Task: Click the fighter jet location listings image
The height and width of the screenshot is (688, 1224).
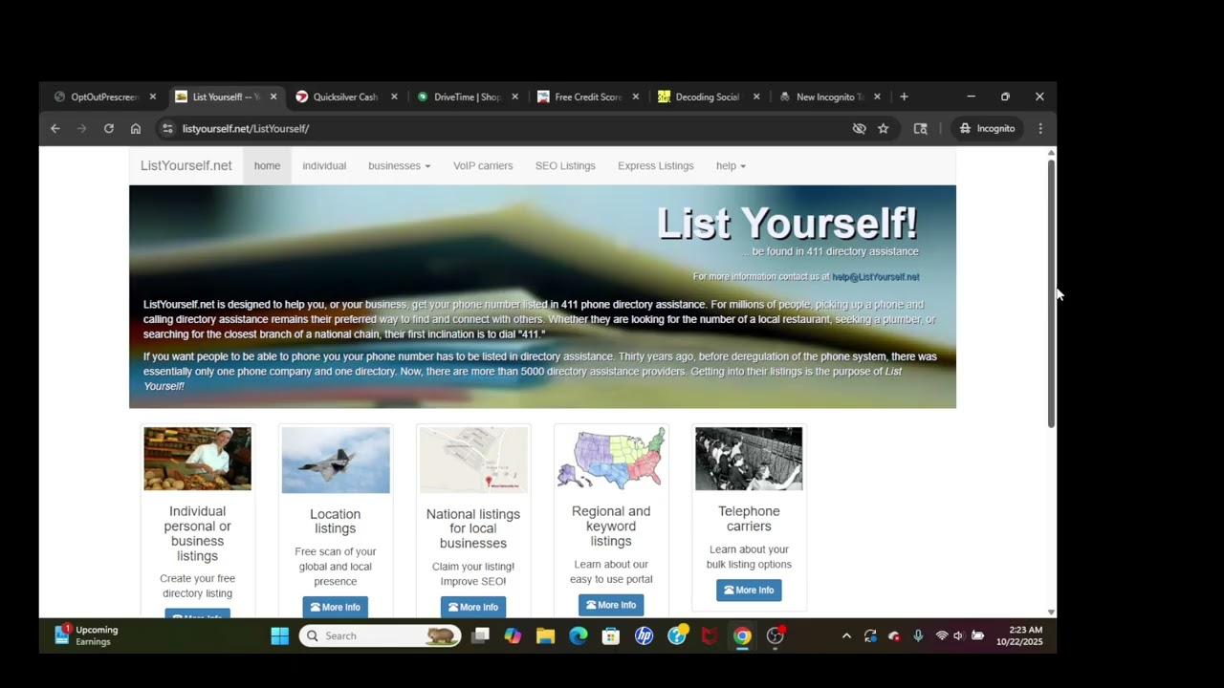Action: pos(336,461)
